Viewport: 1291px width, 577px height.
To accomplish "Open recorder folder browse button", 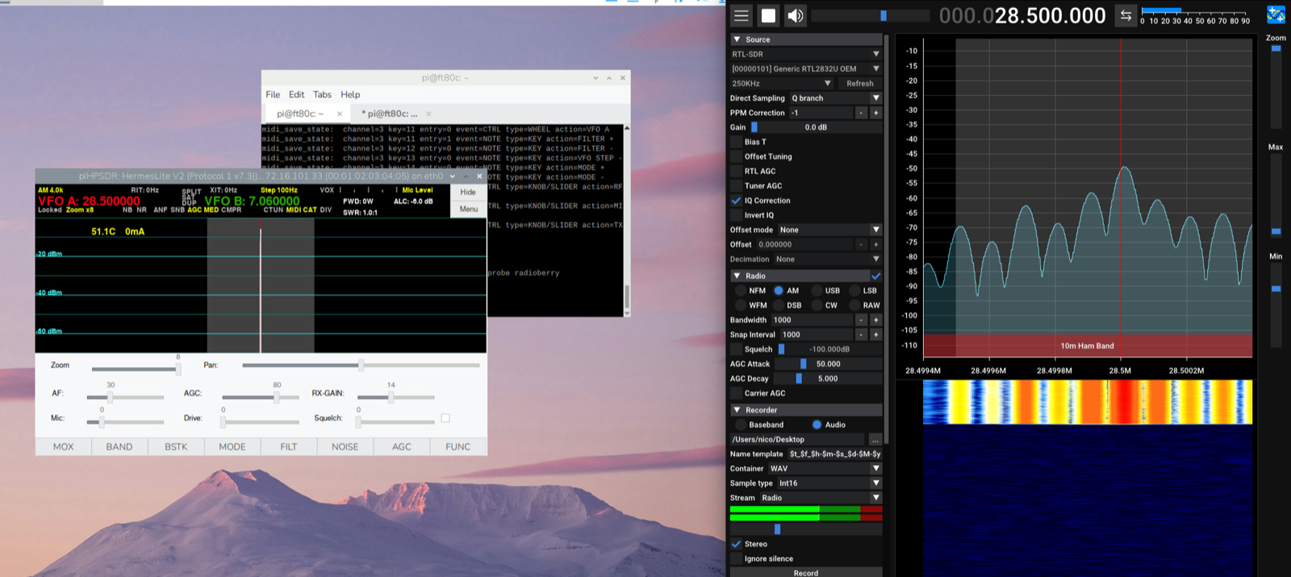I will tap(875, 439).
